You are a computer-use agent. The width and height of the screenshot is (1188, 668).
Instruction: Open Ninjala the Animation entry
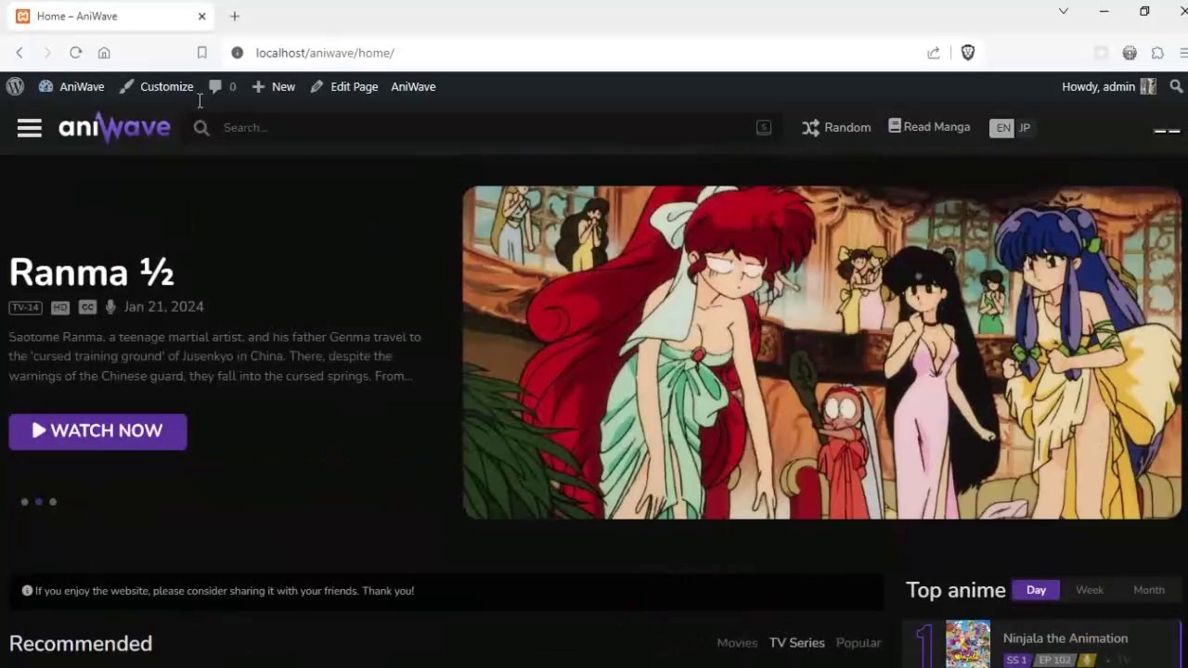[x=1065, y=638]
